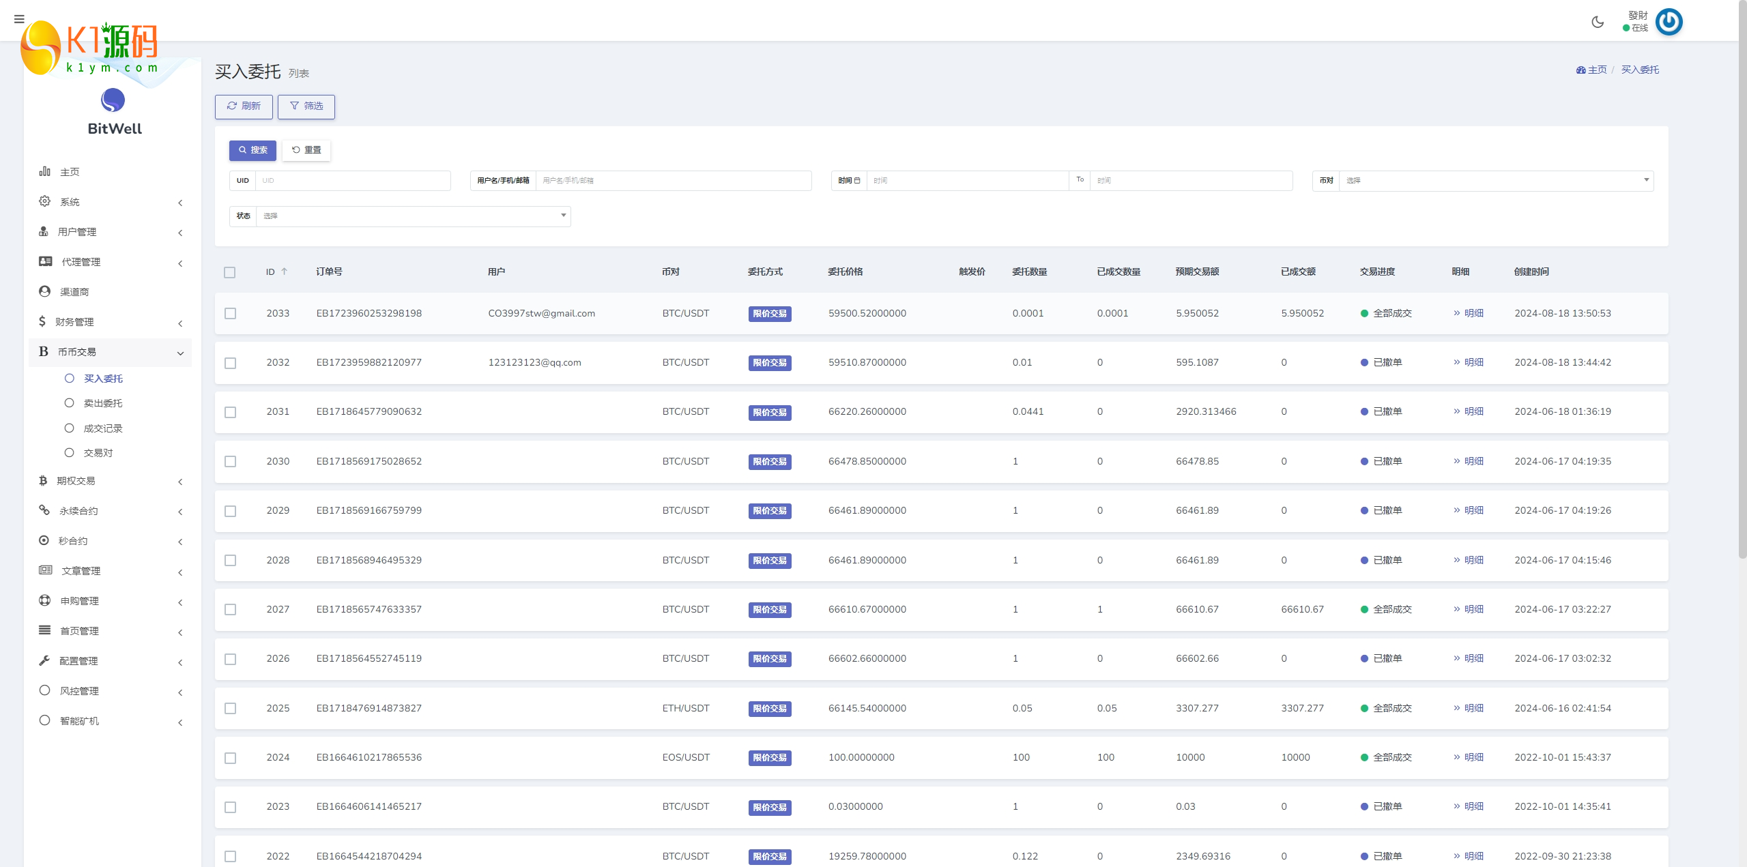Open the 币对 select dropdown
Screen dimensions: 1747x867
[x=1496, y=181]
